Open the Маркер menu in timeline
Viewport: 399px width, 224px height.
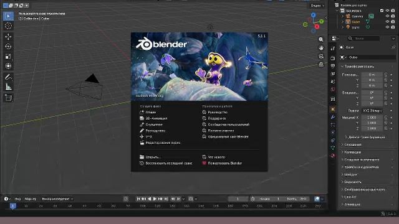pyautogui.click(x=31, y=199)
